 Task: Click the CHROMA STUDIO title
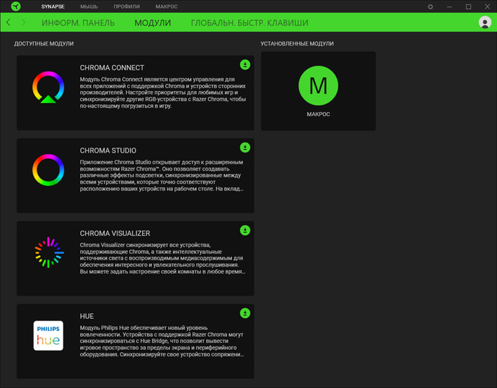[x=108, y=151]
